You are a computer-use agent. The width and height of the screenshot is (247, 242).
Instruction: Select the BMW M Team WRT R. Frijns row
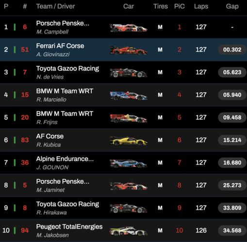pos(123,117)
